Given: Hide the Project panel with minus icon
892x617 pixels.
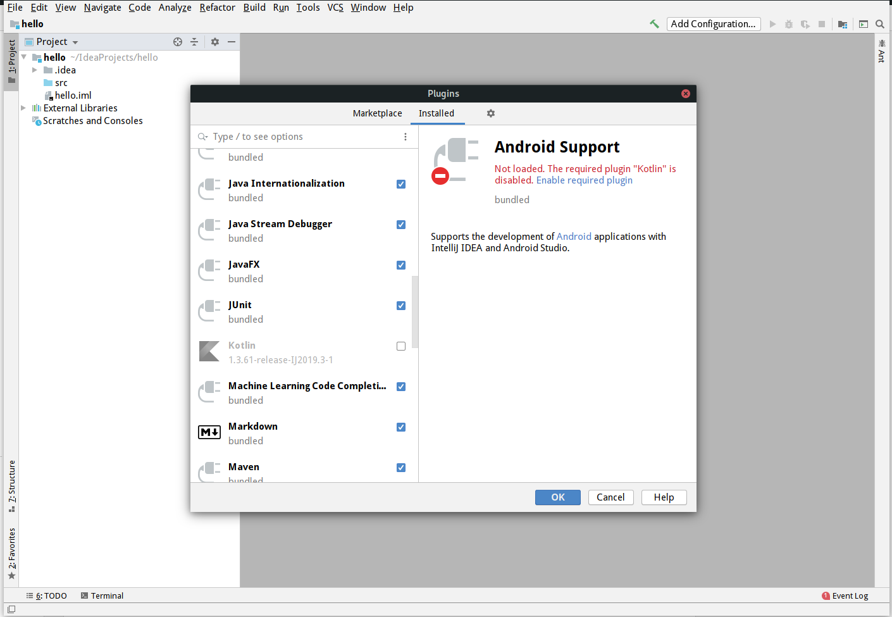Looking at the screenshot, I should click(x=232, y=42).
